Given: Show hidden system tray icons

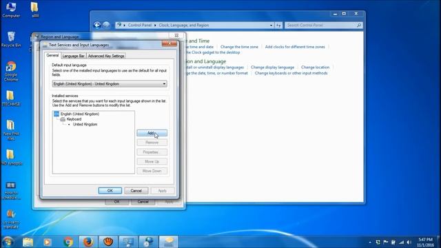Looking at the screenshot, I should coord(370,242).
